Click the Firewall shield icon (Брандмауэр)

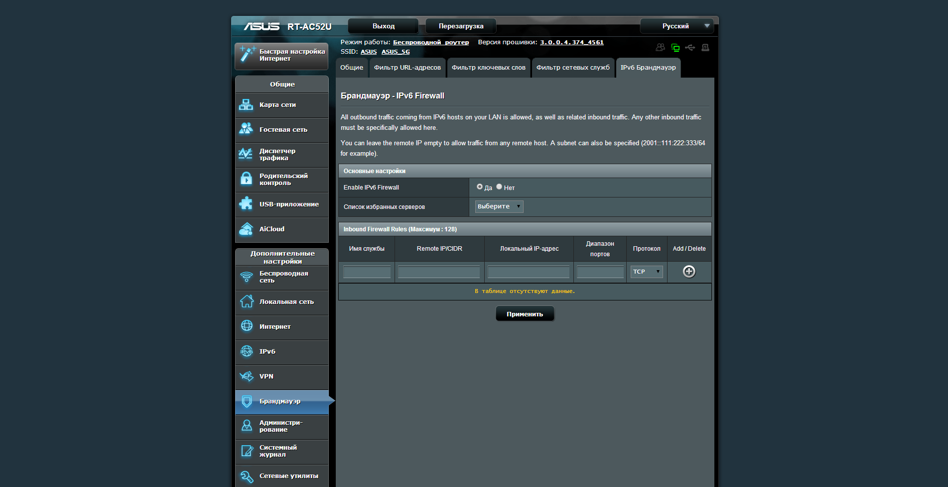[247, 401]
